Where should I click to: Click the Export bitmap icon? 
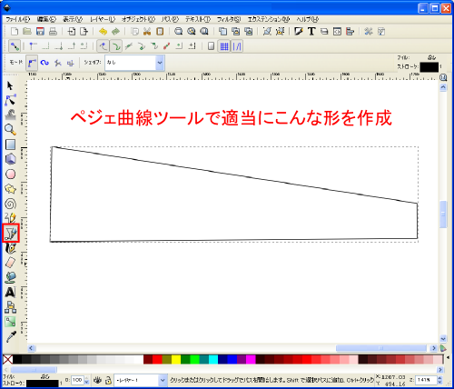coord(84,31)
